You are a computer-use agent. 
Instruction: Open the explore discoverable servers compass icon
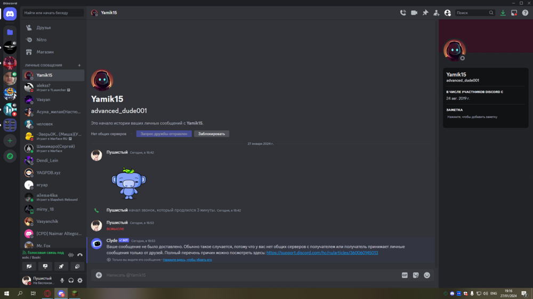10,156
